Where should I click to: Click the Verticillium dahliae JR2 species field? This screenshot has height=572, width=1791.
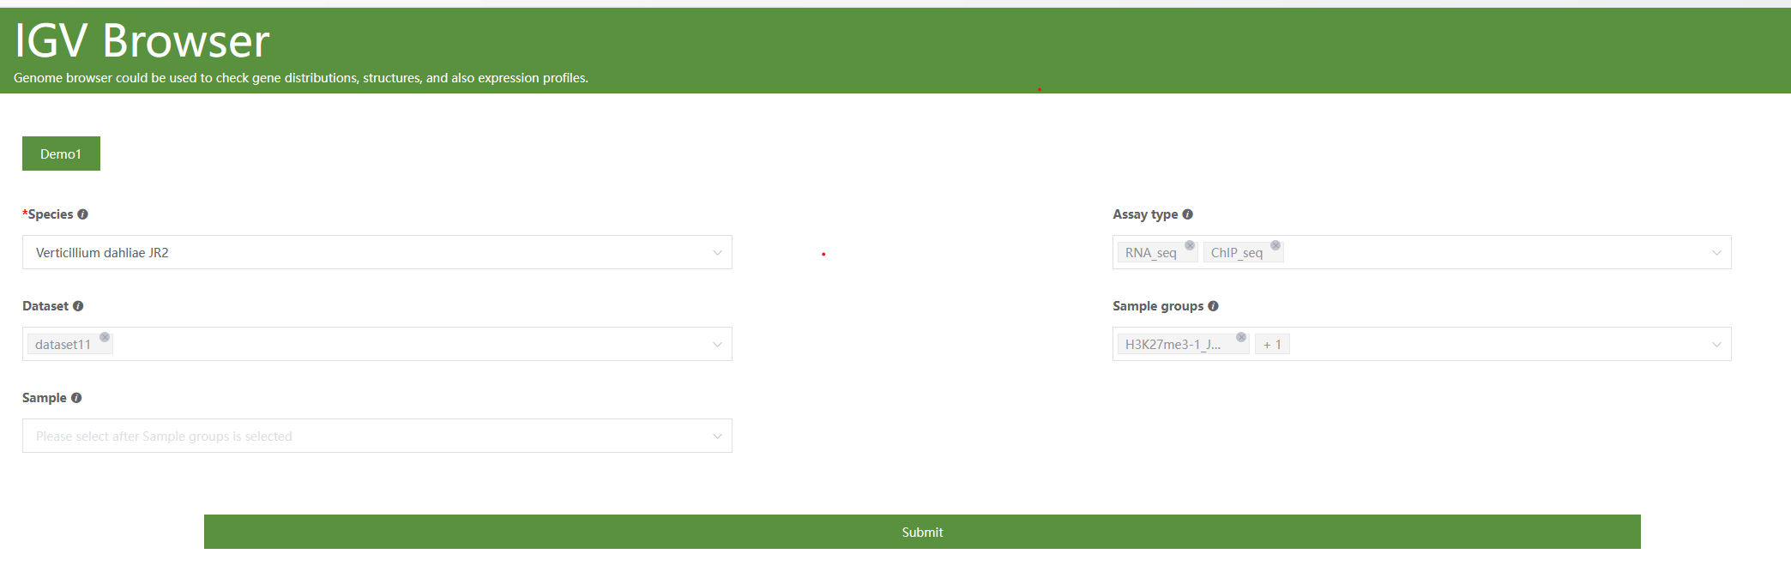point(377,252)
